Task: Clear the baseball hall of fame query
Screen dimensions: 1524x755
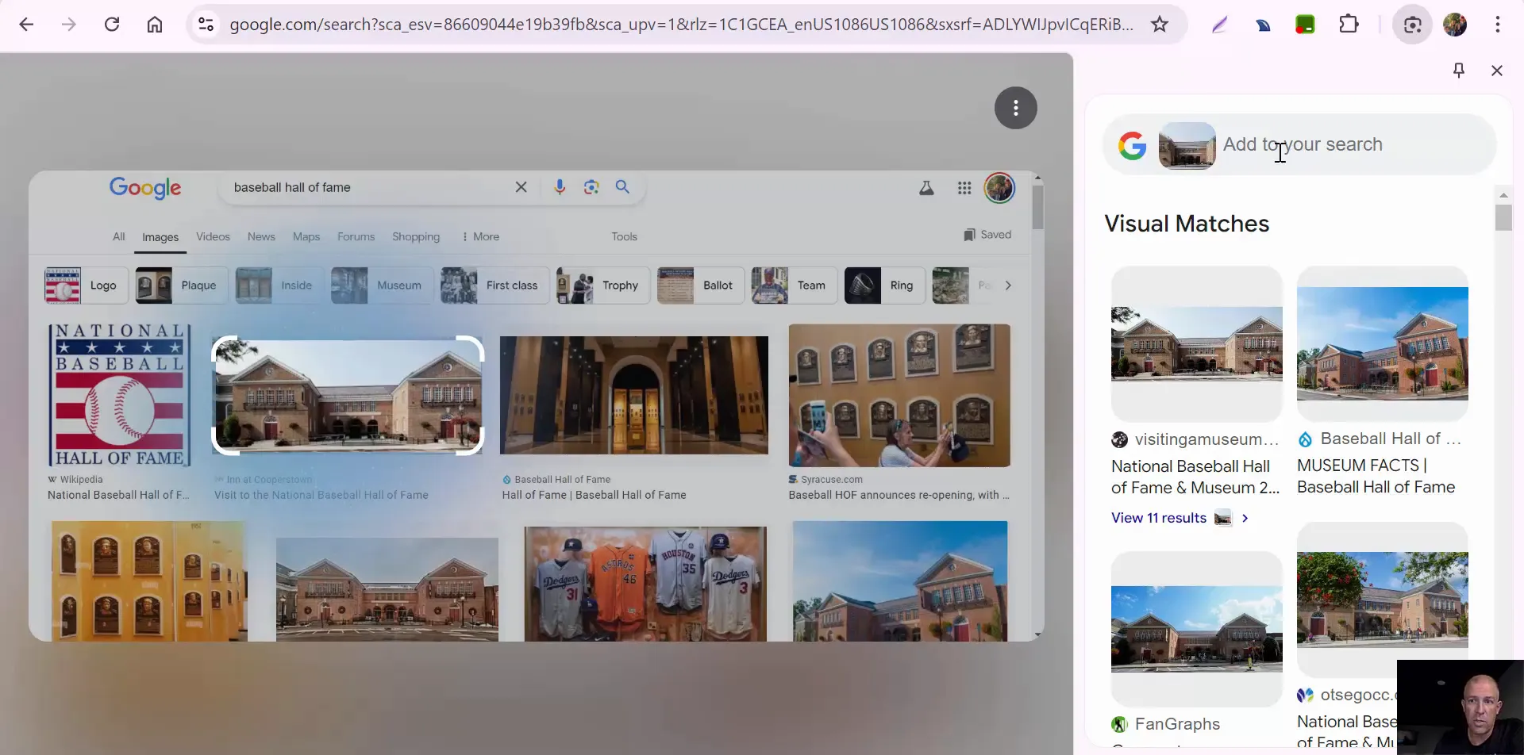Action: [x=521, y=187]
